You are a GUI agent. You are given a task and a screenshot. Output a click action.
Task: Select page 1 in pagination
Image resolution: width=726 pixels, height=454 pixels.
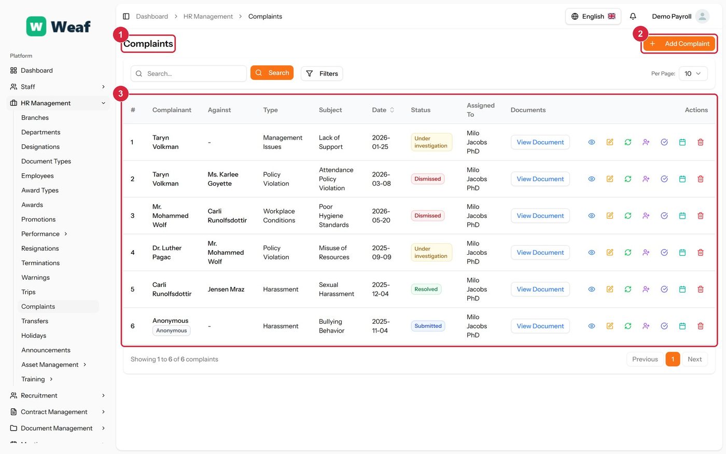coord(673,359)
